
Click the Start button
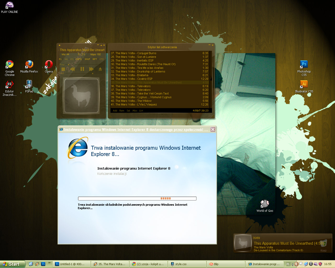[x=12, y=264]
